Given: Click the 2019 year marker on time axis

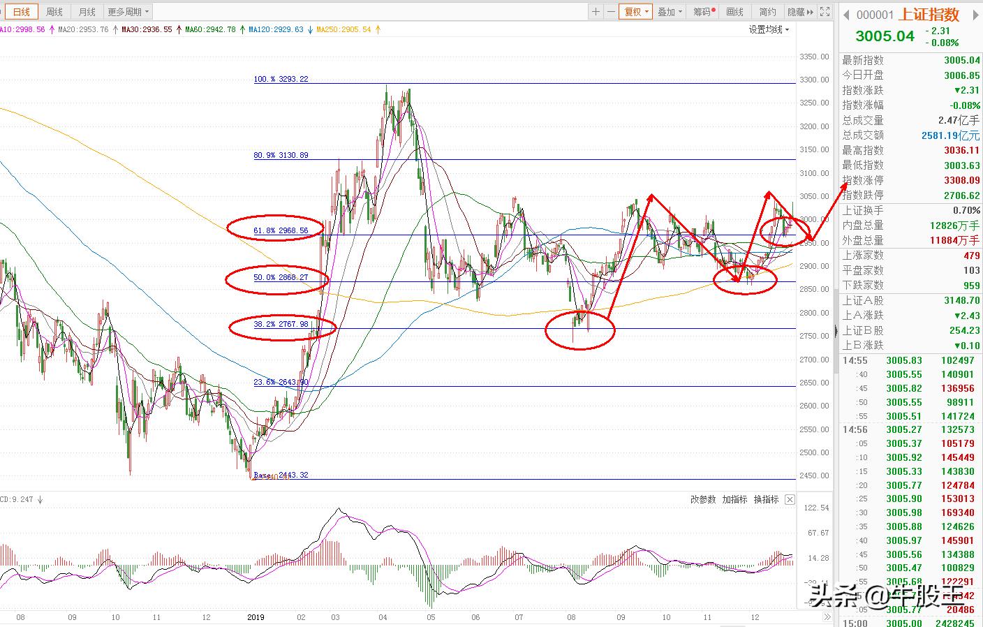Looking at the screenshot, I should (x=257, y=617).
